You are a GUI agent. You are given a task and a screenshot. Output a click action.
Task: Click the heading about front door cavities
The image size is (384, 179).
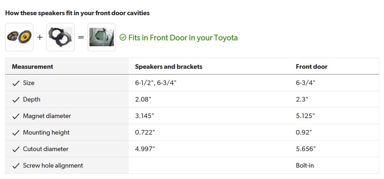point(77,13)
